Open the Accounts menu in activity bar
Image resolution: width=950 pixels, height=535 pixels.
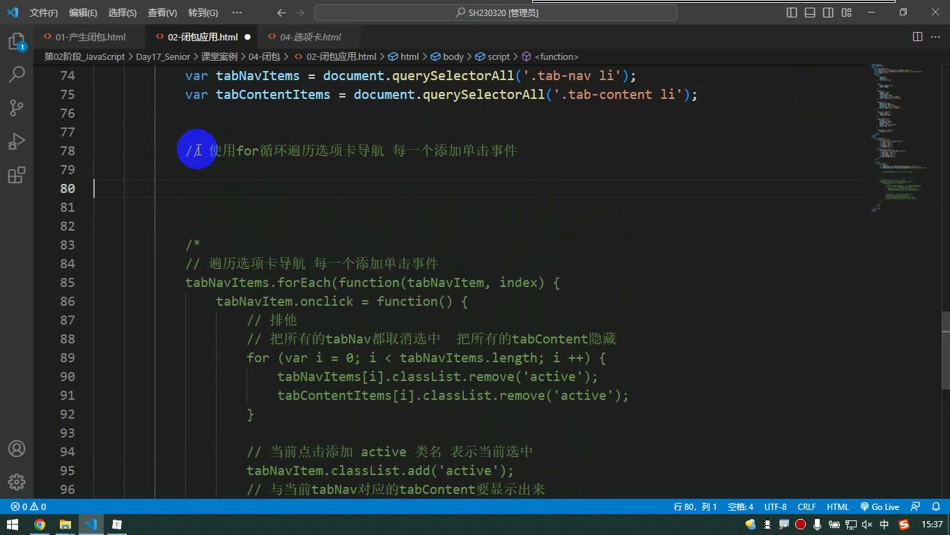17,449
